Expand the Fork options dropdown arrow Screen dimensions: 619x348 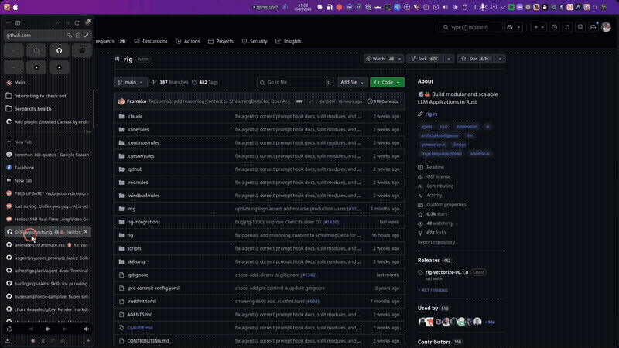tap(449, 59)
